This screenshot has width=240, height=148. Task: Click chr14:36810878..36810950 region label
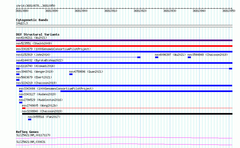[36, 6]
